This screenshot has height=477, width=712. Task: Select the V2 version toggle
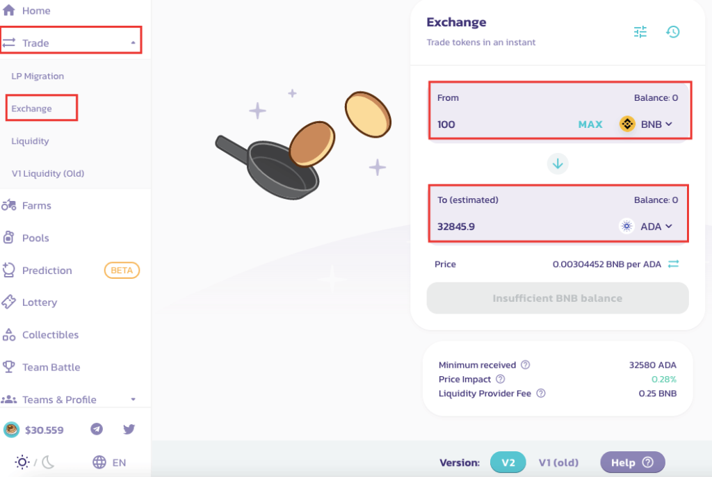[x=508, y=462]
